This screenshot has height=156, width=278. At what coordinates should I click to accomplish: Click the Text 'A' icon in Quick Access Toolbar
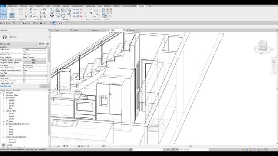[41, 23]
